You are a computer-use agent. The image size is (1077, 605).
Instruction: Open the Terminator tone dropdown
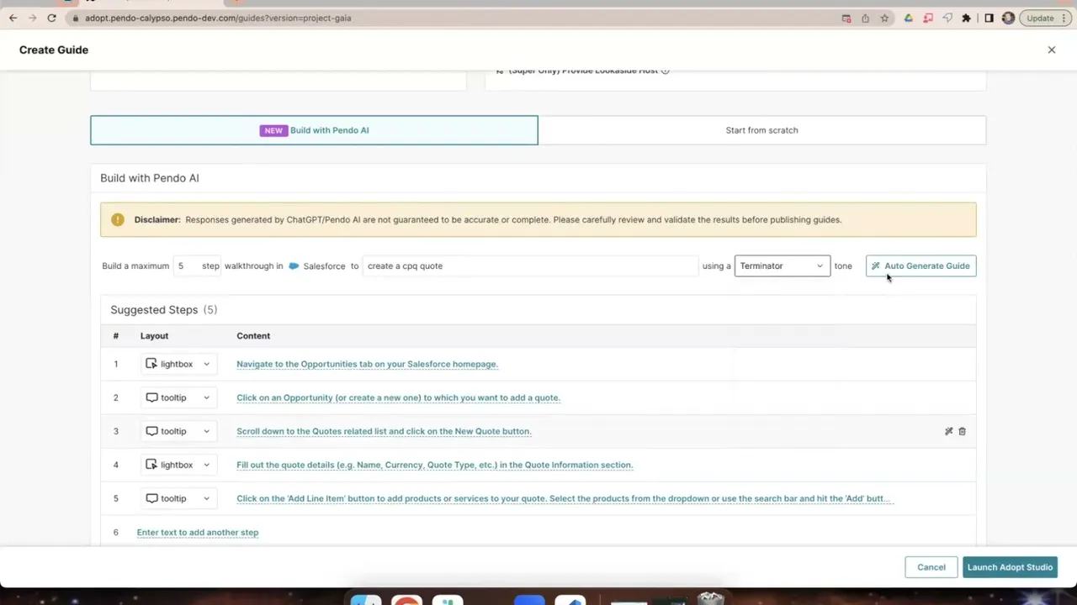coord(783,266)
